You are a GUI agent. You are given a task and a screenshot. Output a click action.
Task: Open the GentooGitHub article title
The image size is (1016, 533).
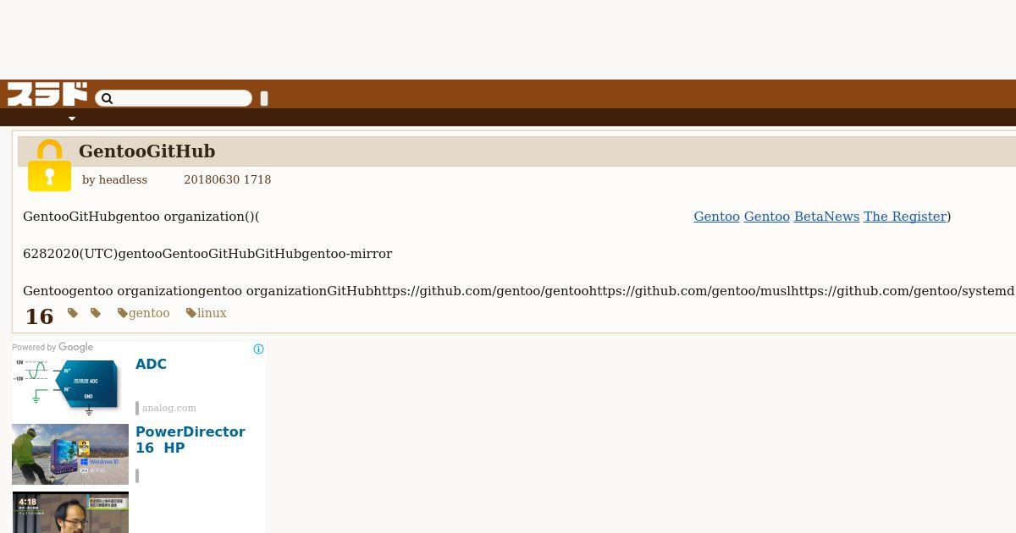pos(146,151)
